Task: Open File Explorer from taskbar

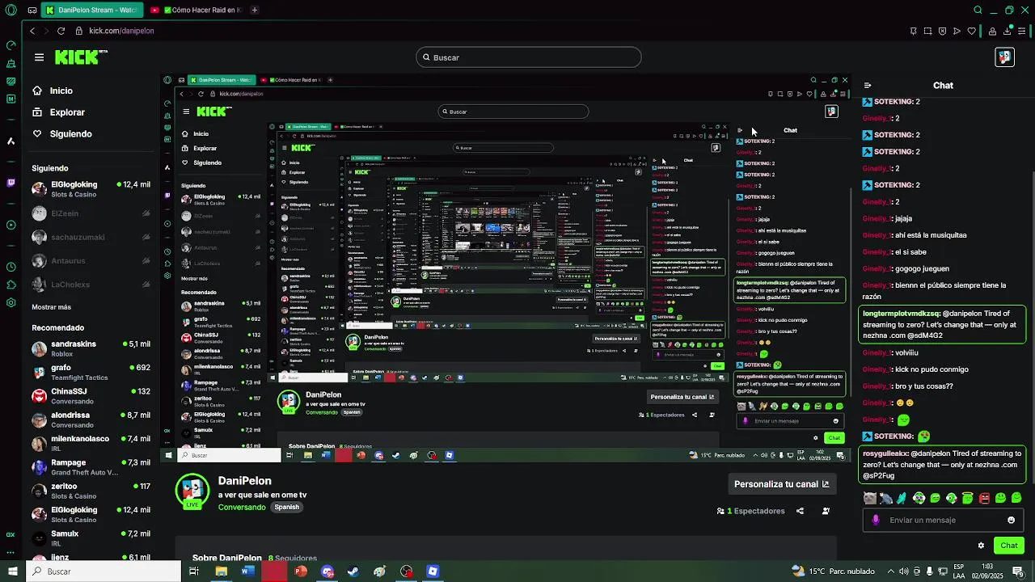Action: (221, 571)
